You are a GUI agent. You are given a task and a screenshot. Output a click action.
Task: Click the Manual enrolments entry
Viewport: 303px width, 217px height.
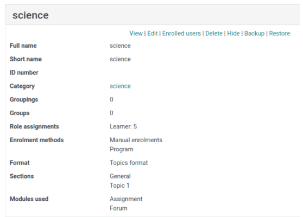coord(136,140)
